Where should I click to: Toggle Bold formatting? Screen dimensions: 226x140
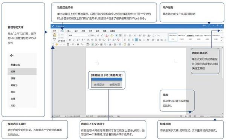tap(70, 40)
